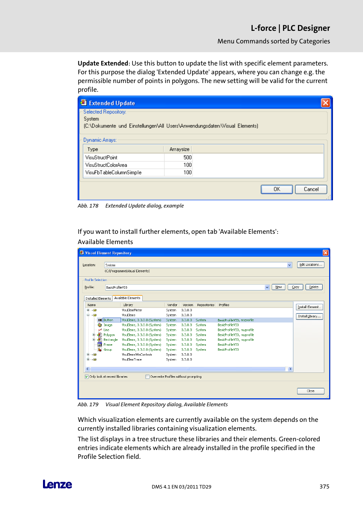
Task: Click the Group element icon
Action: (x=100, y=350)
